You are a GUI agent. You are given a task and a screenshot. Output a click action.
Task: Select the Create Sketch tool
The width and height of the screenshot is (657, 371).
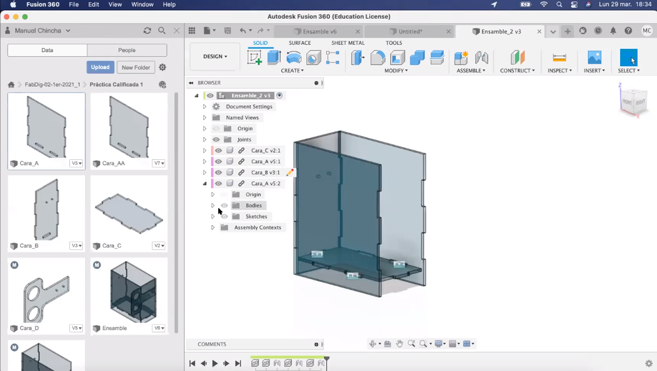coord(254,57)
